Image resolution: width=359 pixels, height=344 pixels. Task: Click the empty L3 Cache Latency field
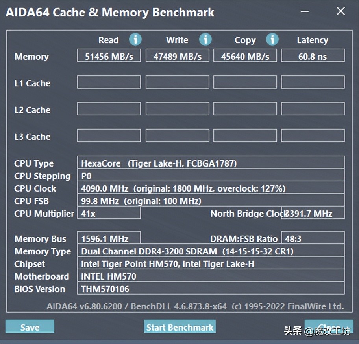click(313, 135)
